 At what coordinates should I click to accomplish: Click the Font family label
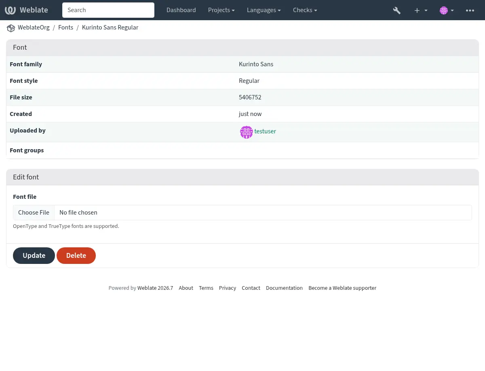click(26, 64)
